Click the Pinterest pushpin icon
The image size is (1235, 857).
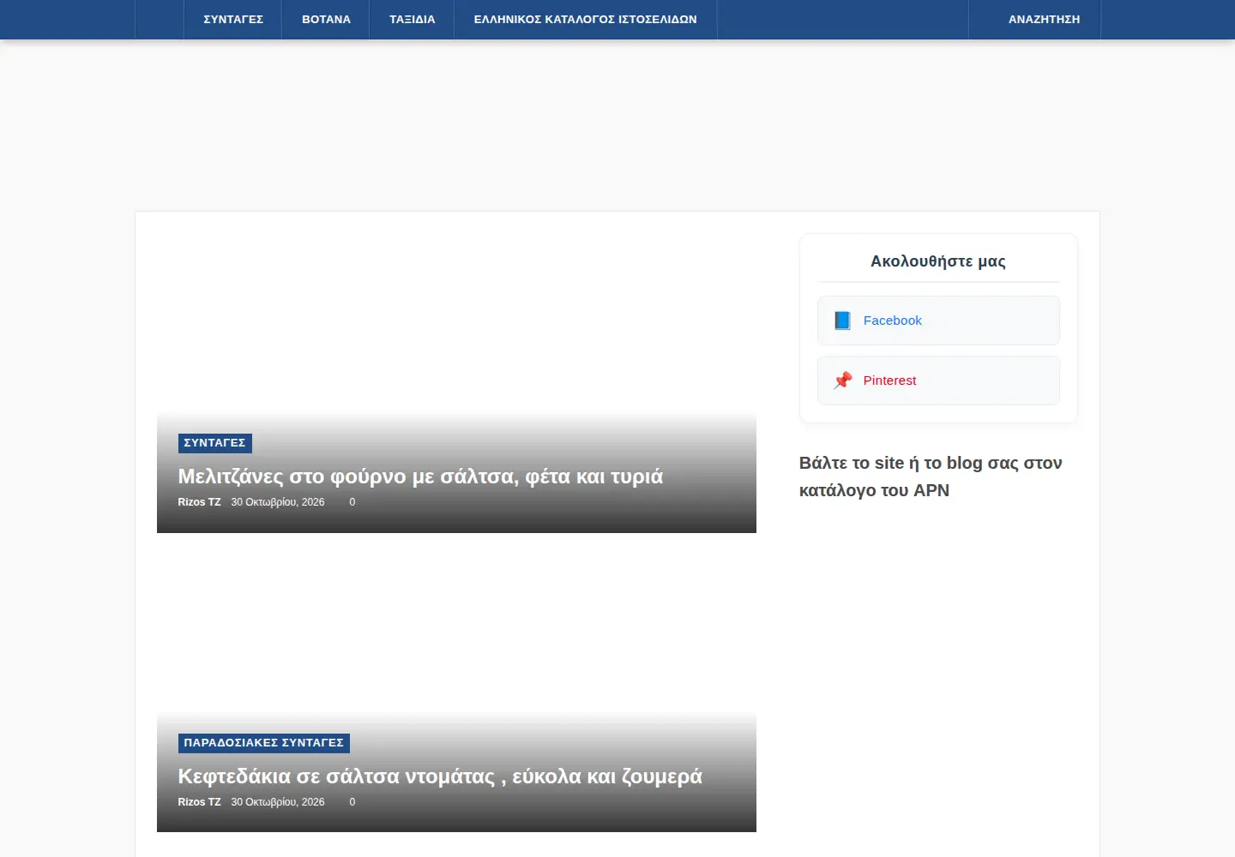pos(843,381)
